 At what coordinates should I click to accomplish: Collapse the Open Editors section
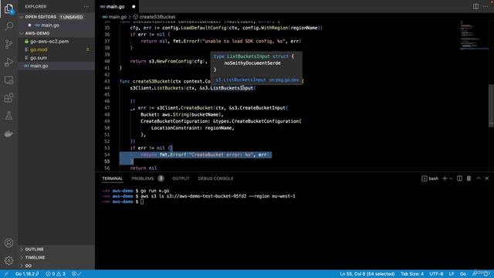(22, 17)
